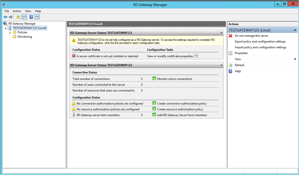
Task: Open Properties from the Actions pane
Action: (x=241, y=53)
